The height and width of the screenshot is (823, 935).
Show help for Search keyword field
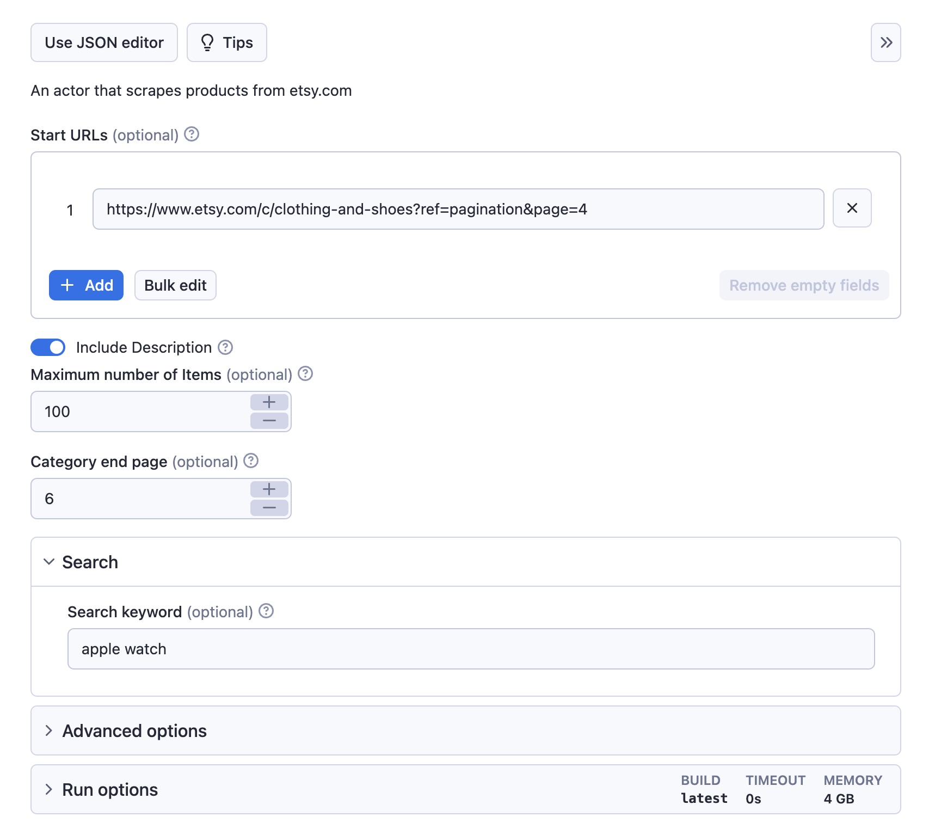(266, 611)
